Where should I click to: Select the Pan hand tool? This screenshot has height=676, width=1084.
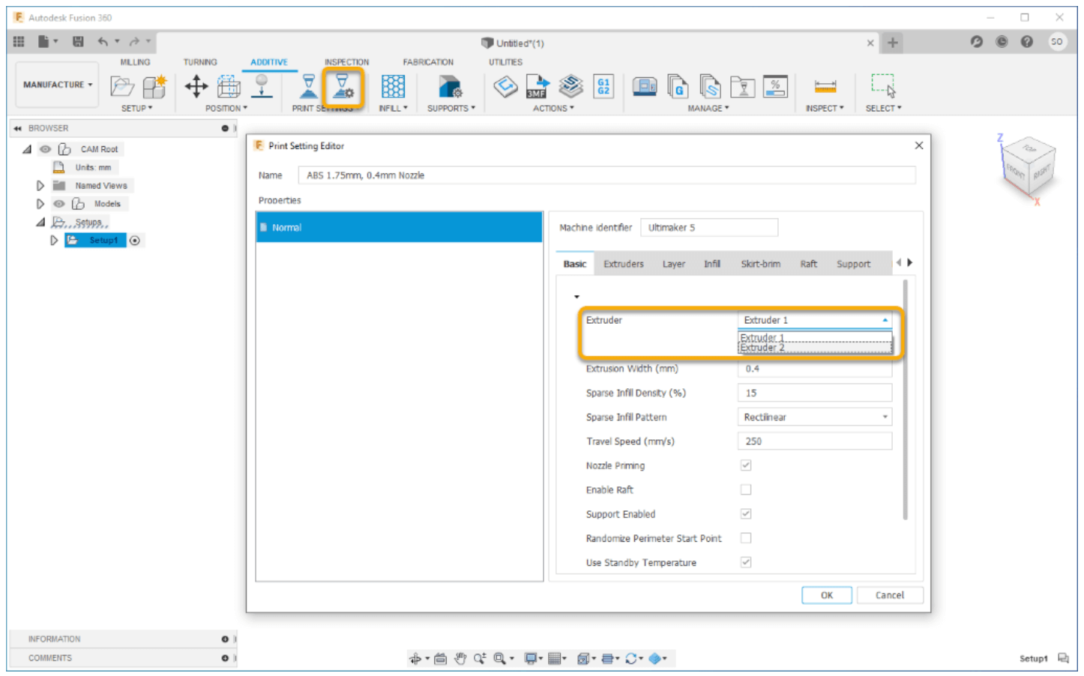[460, 659]
